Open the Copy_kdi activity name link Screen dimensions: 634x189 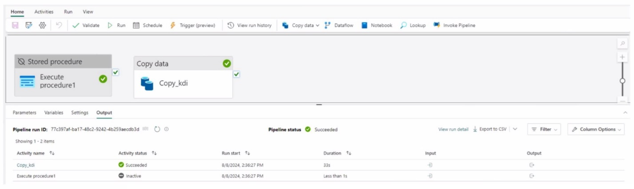tap(26, 165)
